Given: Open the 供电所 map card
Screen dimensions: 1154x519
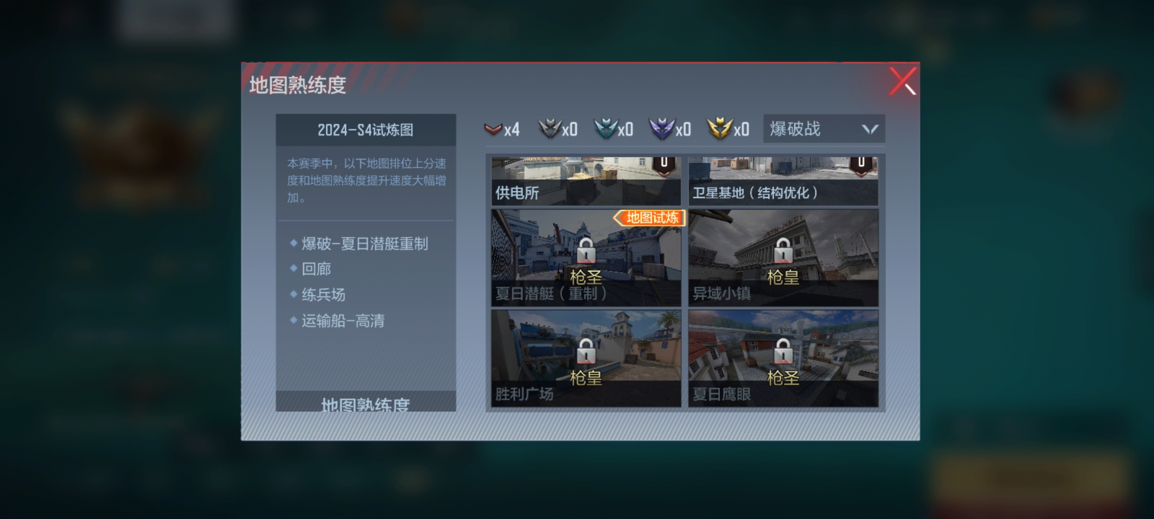Looking at the screenshot, I should click(x=586, y=181).
